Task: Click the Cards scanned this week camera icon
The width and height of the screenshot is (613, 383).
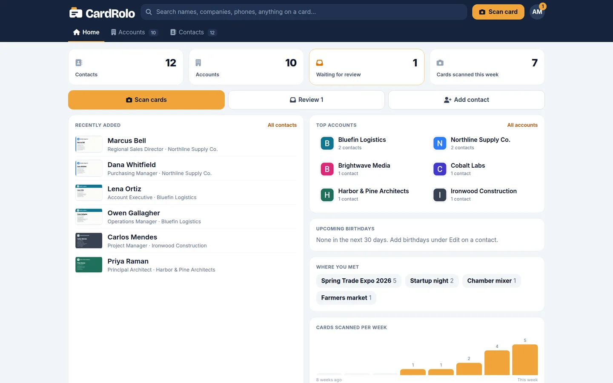Action: [440, 63]
